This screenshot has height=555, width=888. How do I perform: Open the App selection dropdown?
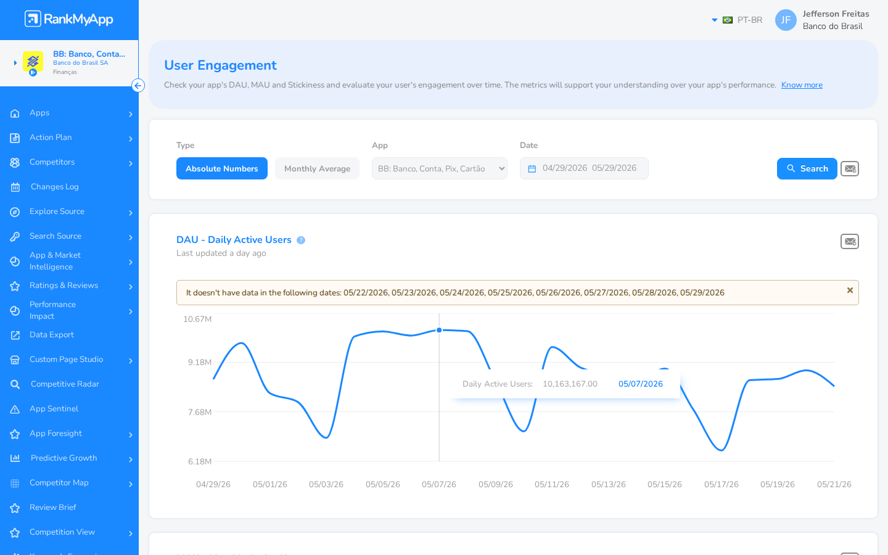(440, 168)
